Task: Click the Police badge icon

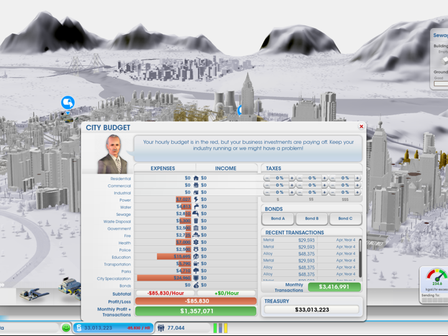Action: pos(196,250)
